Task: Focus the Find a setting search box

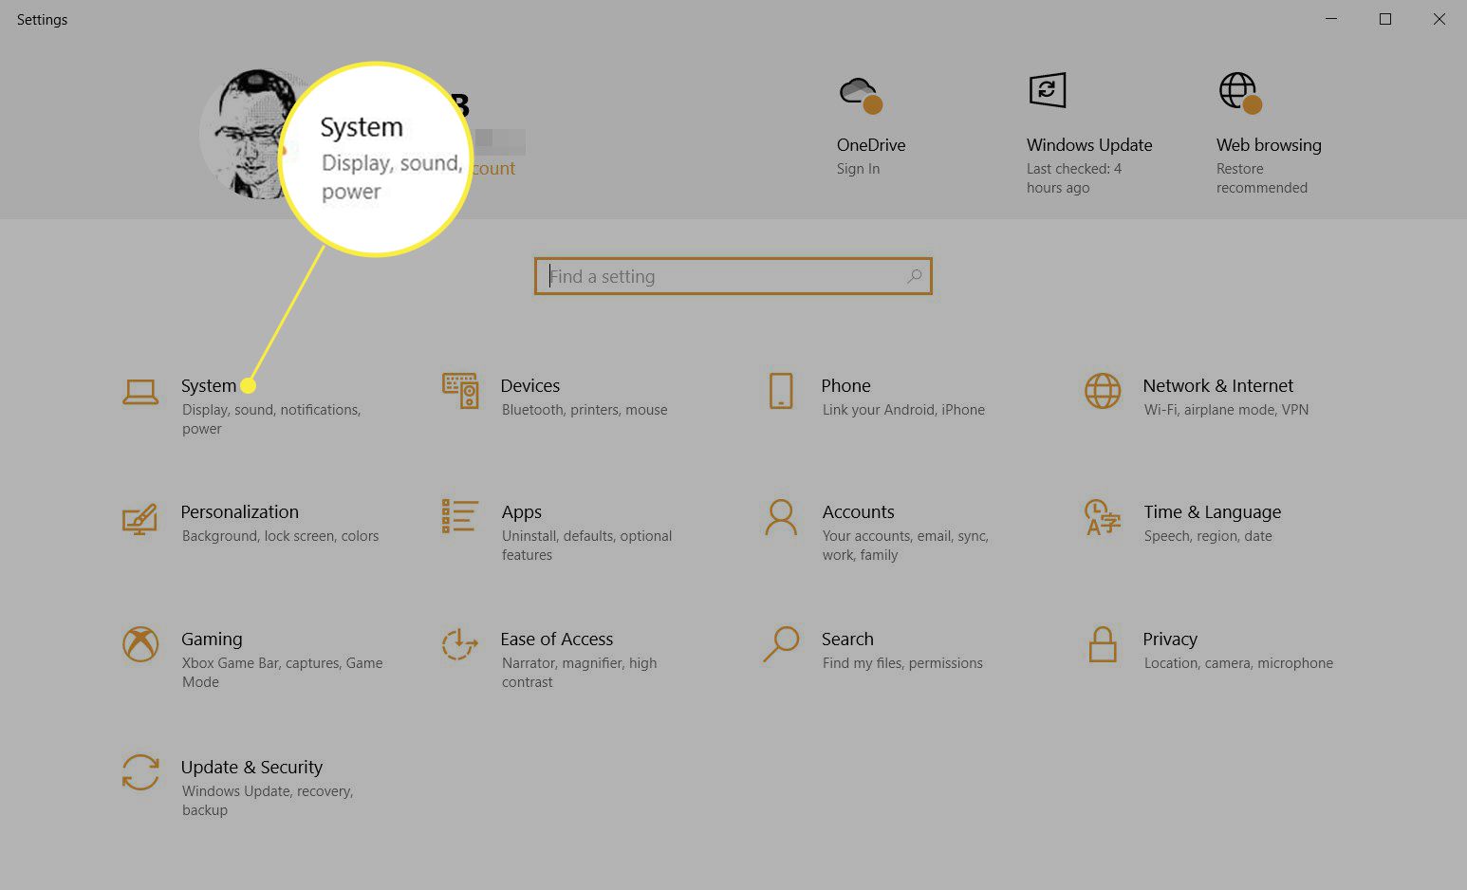Action: pyautogui.click(x=733, y=276)
